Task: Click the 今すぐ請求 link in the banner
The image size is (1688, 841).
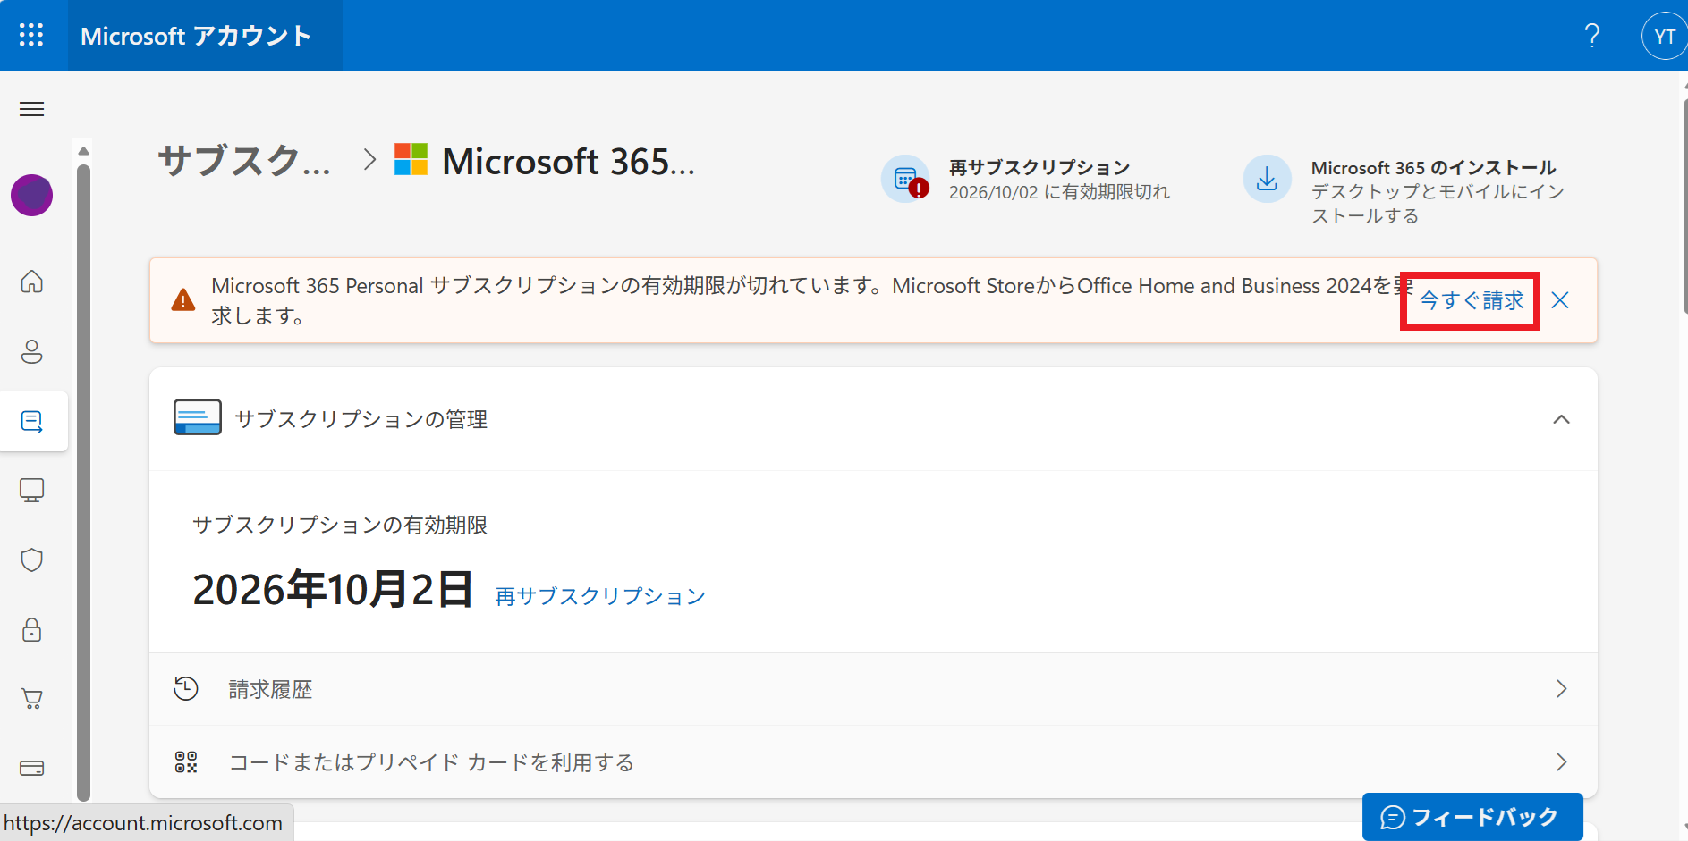Action: tap(1471, 301)
